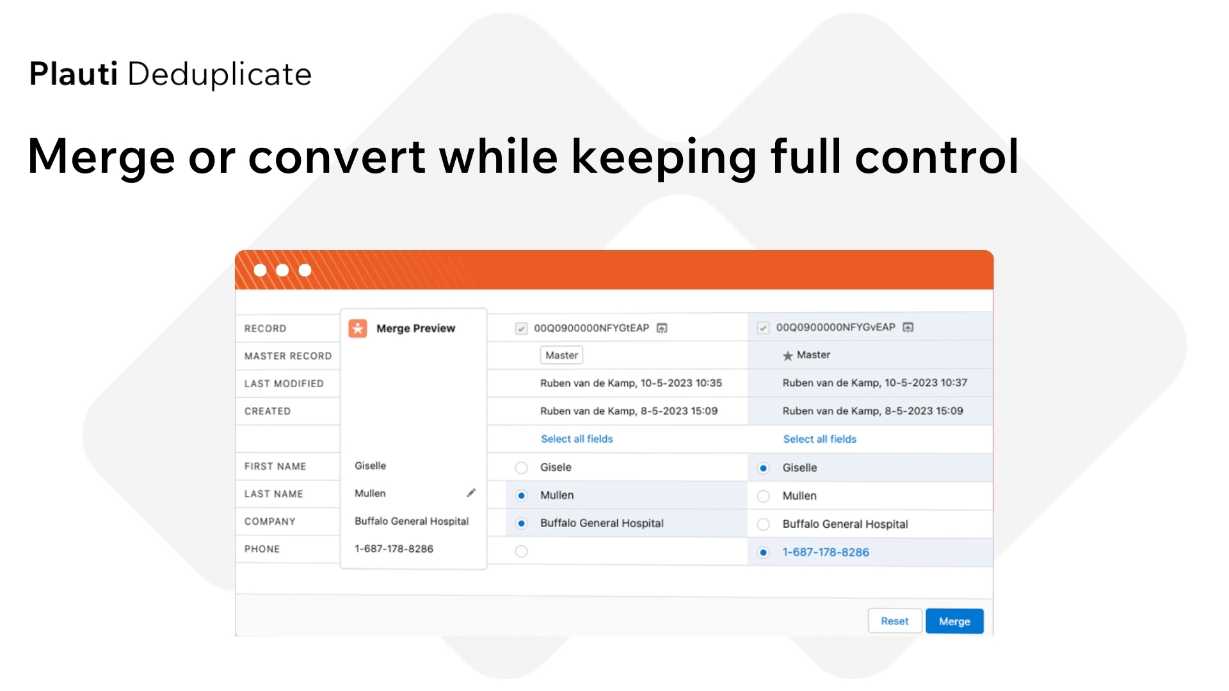Viewport: 1229px width, 691px height.
Task: Select the Gisele first name radio button
Action: tap(522, 468)
